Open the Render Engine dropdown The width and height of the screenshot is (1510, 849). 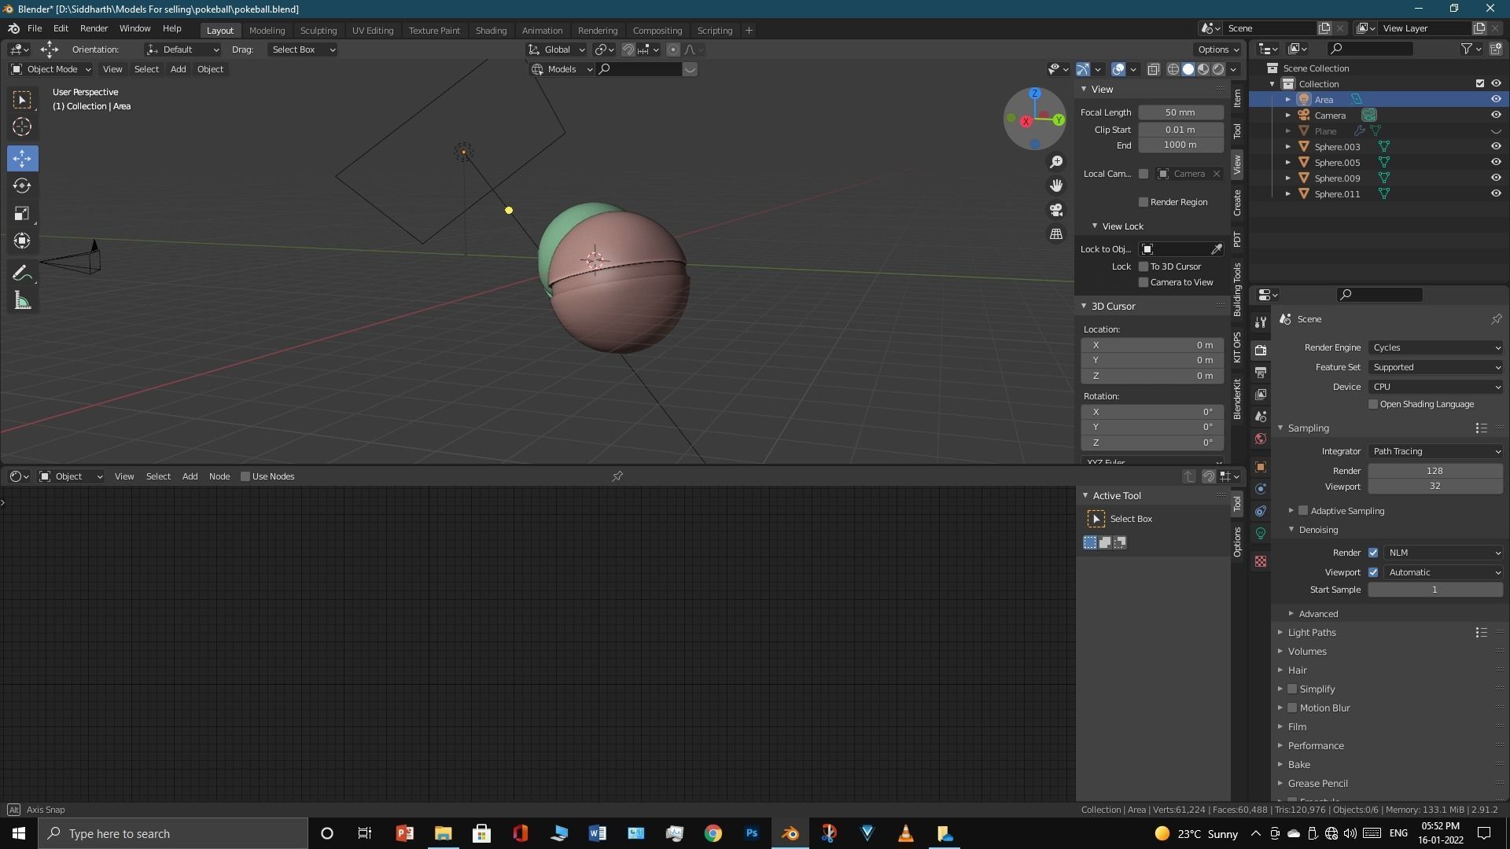(x=1435, y=347)
